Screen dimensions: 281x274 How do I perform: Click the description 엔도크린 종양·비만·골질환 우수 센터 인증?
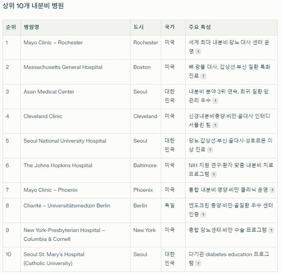pyautogui.click(x=231, y=210)
